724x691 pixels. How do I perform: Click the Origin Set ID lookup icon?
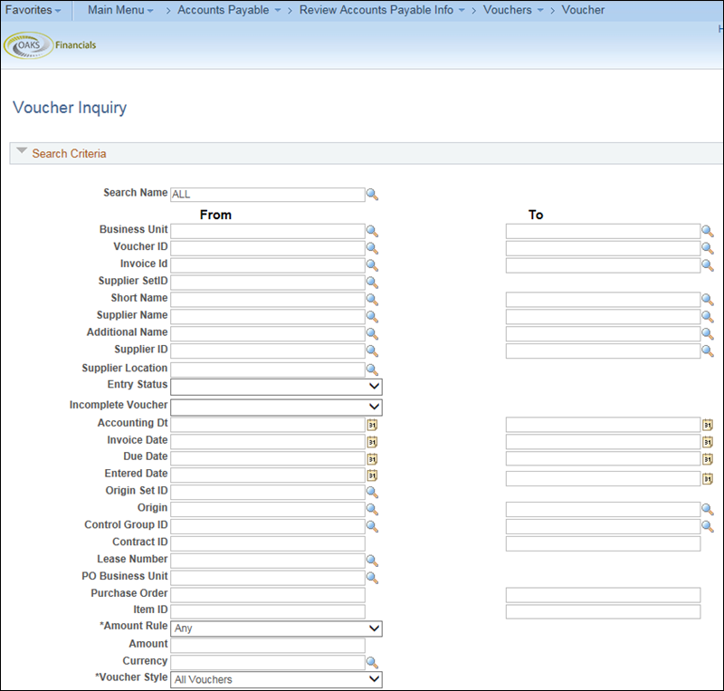[372, 493]
